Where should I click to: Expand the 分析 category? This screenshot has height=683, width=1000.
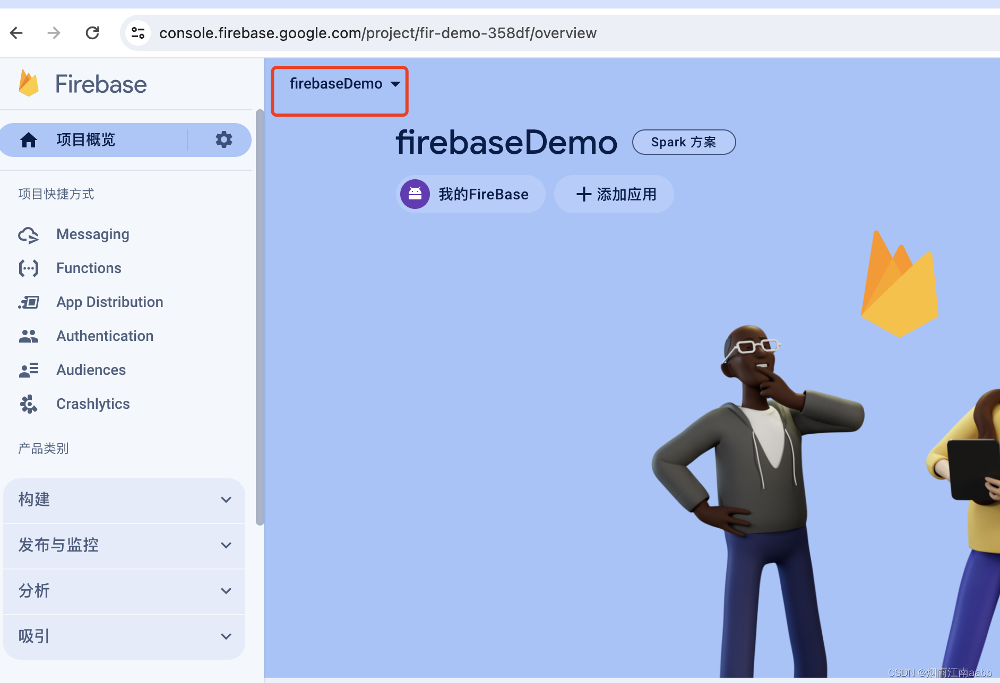[x=124, y=591]
